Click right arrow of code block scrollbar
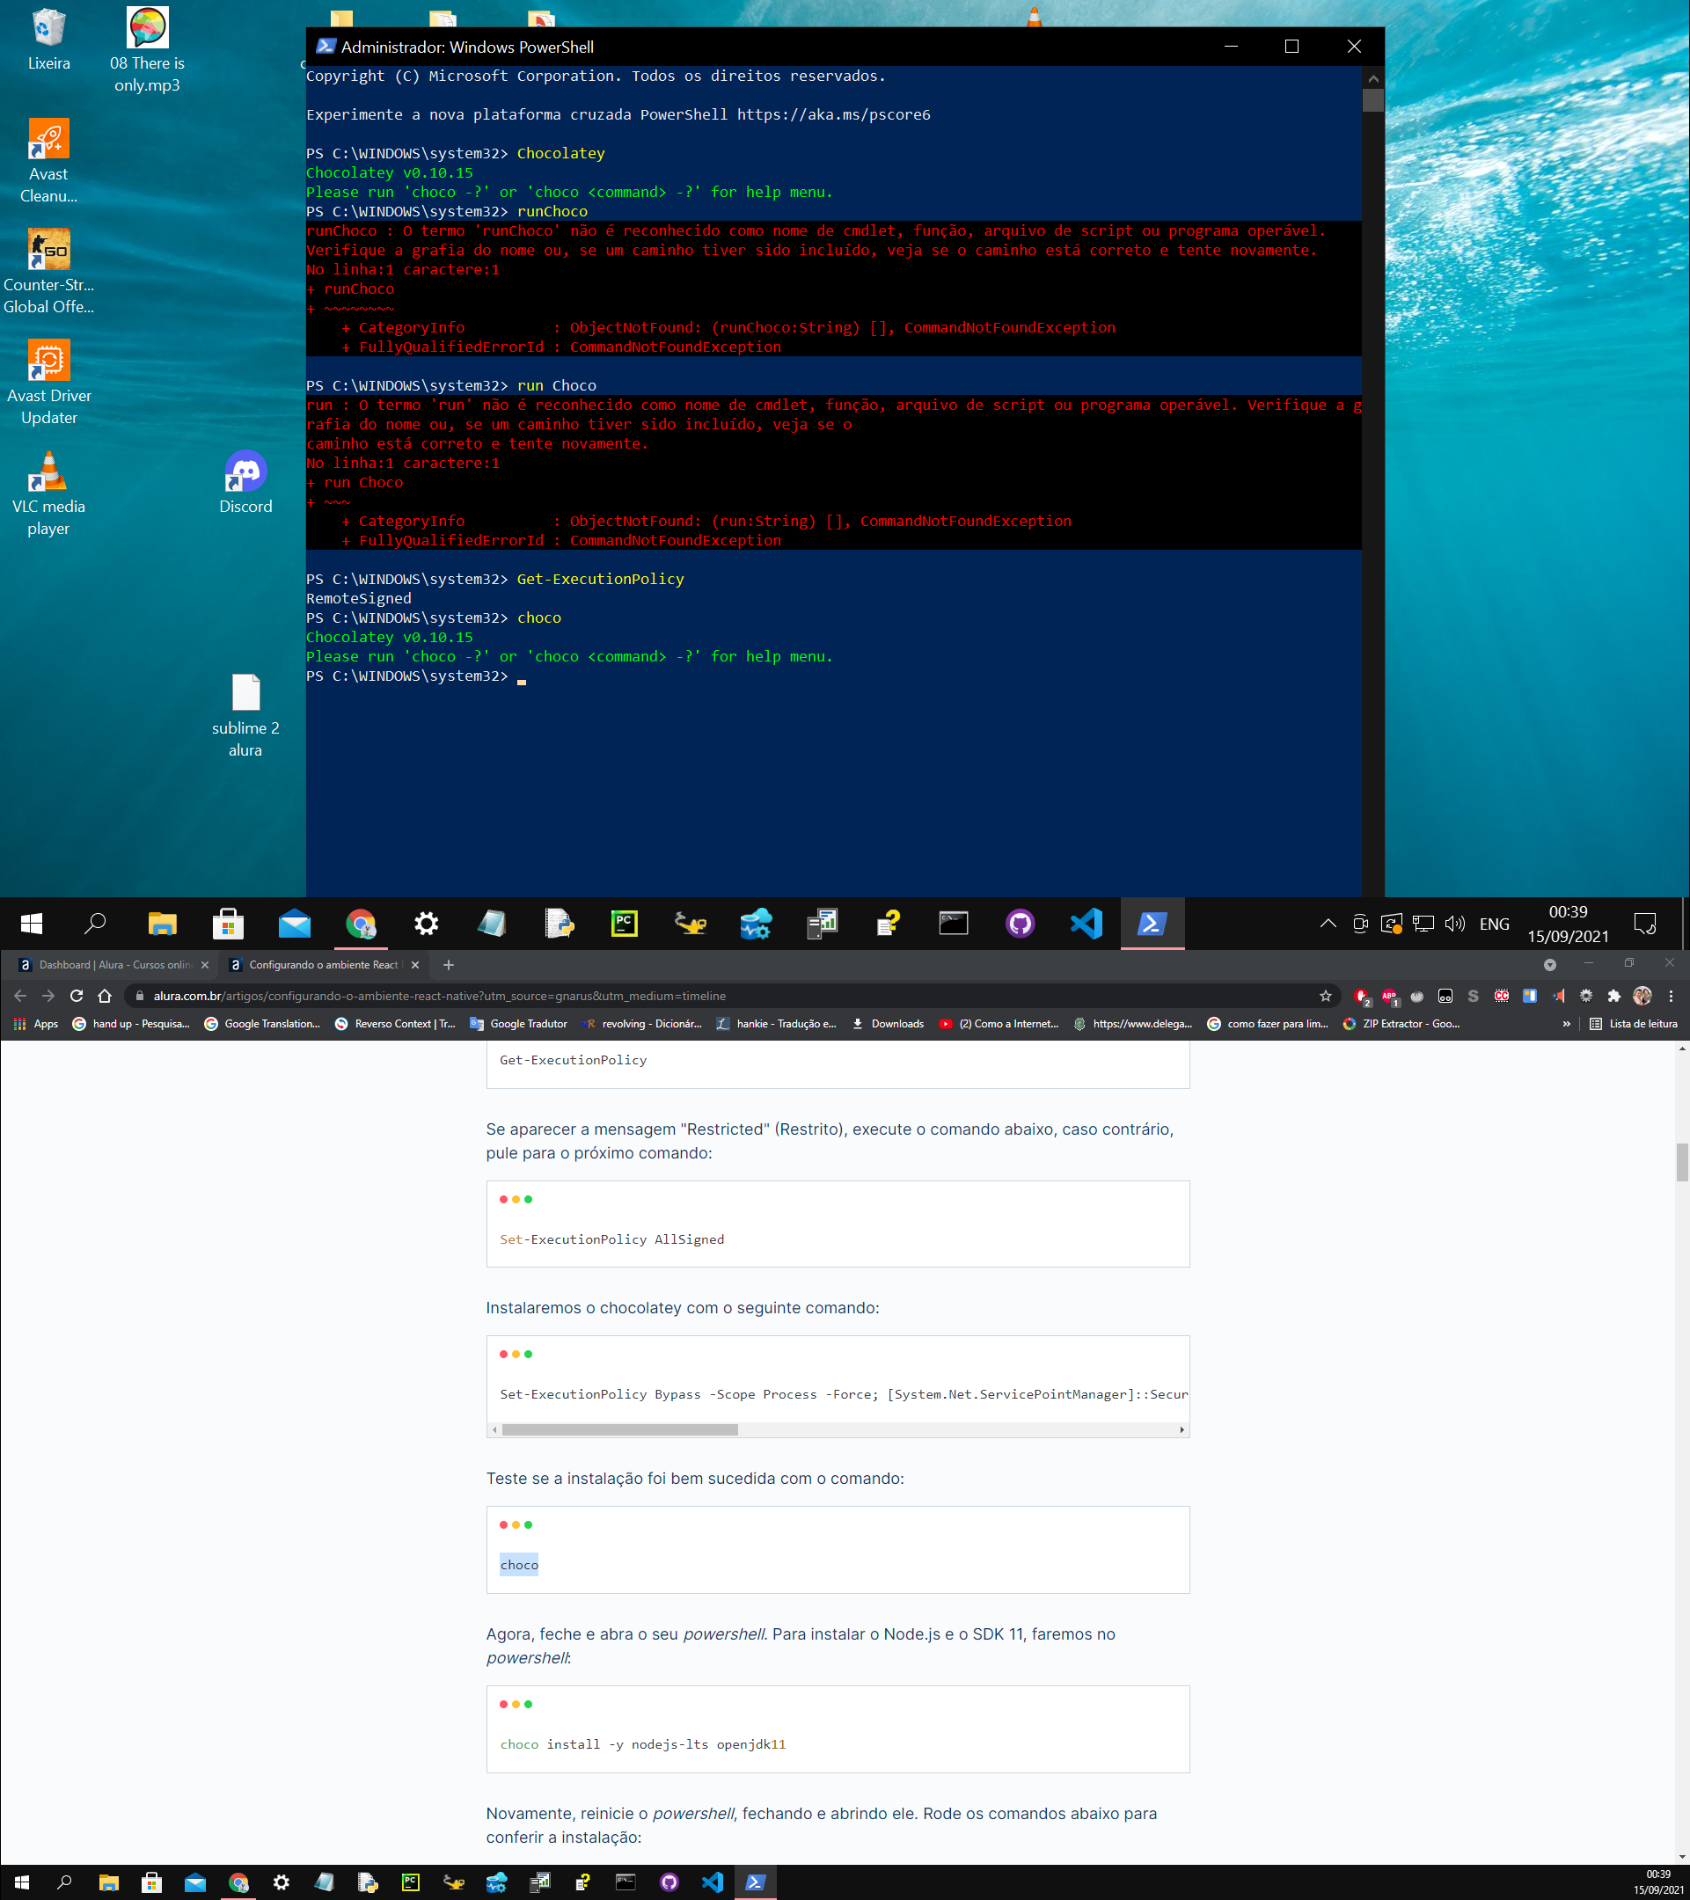Image resolution: width=1690 pixels, height=1900 pixels. [x=1182, y=1429]
